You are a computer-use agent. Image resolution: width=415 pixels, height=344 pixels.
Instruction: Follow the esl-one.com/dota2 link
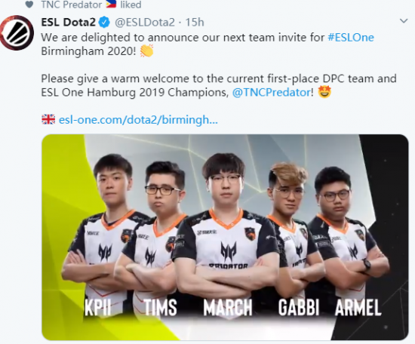pos(138,120)
